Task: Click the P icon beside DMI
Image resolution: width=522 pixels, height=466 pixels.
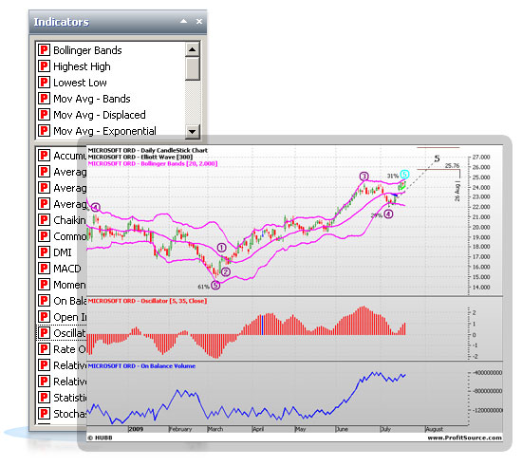Action: (44, 252)
